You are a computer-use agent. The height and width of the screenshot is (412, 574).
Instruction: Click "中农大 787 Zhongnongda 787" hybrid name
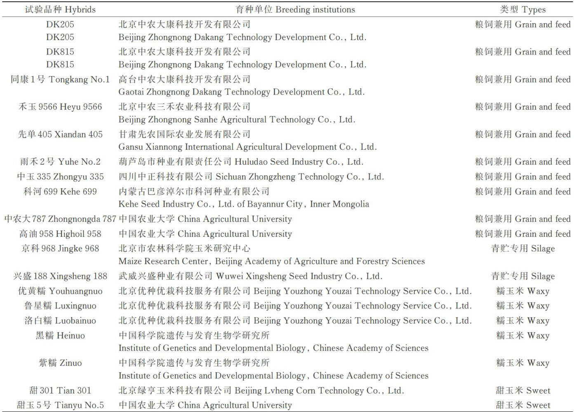tap(60, 219)
